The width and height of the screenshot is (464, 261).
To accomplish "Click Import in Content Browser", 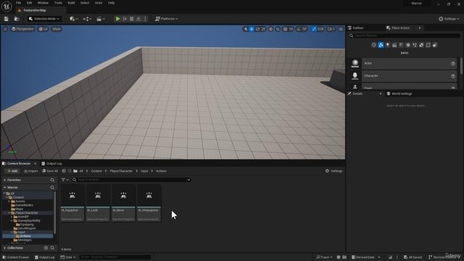I will click(x=30, y=171).
